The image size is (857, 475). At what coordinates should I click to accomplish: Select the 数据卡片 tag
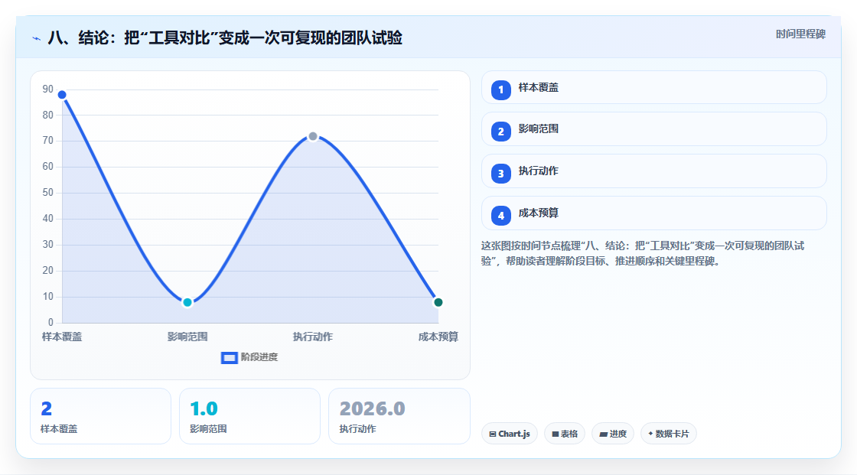click(669, 434)
